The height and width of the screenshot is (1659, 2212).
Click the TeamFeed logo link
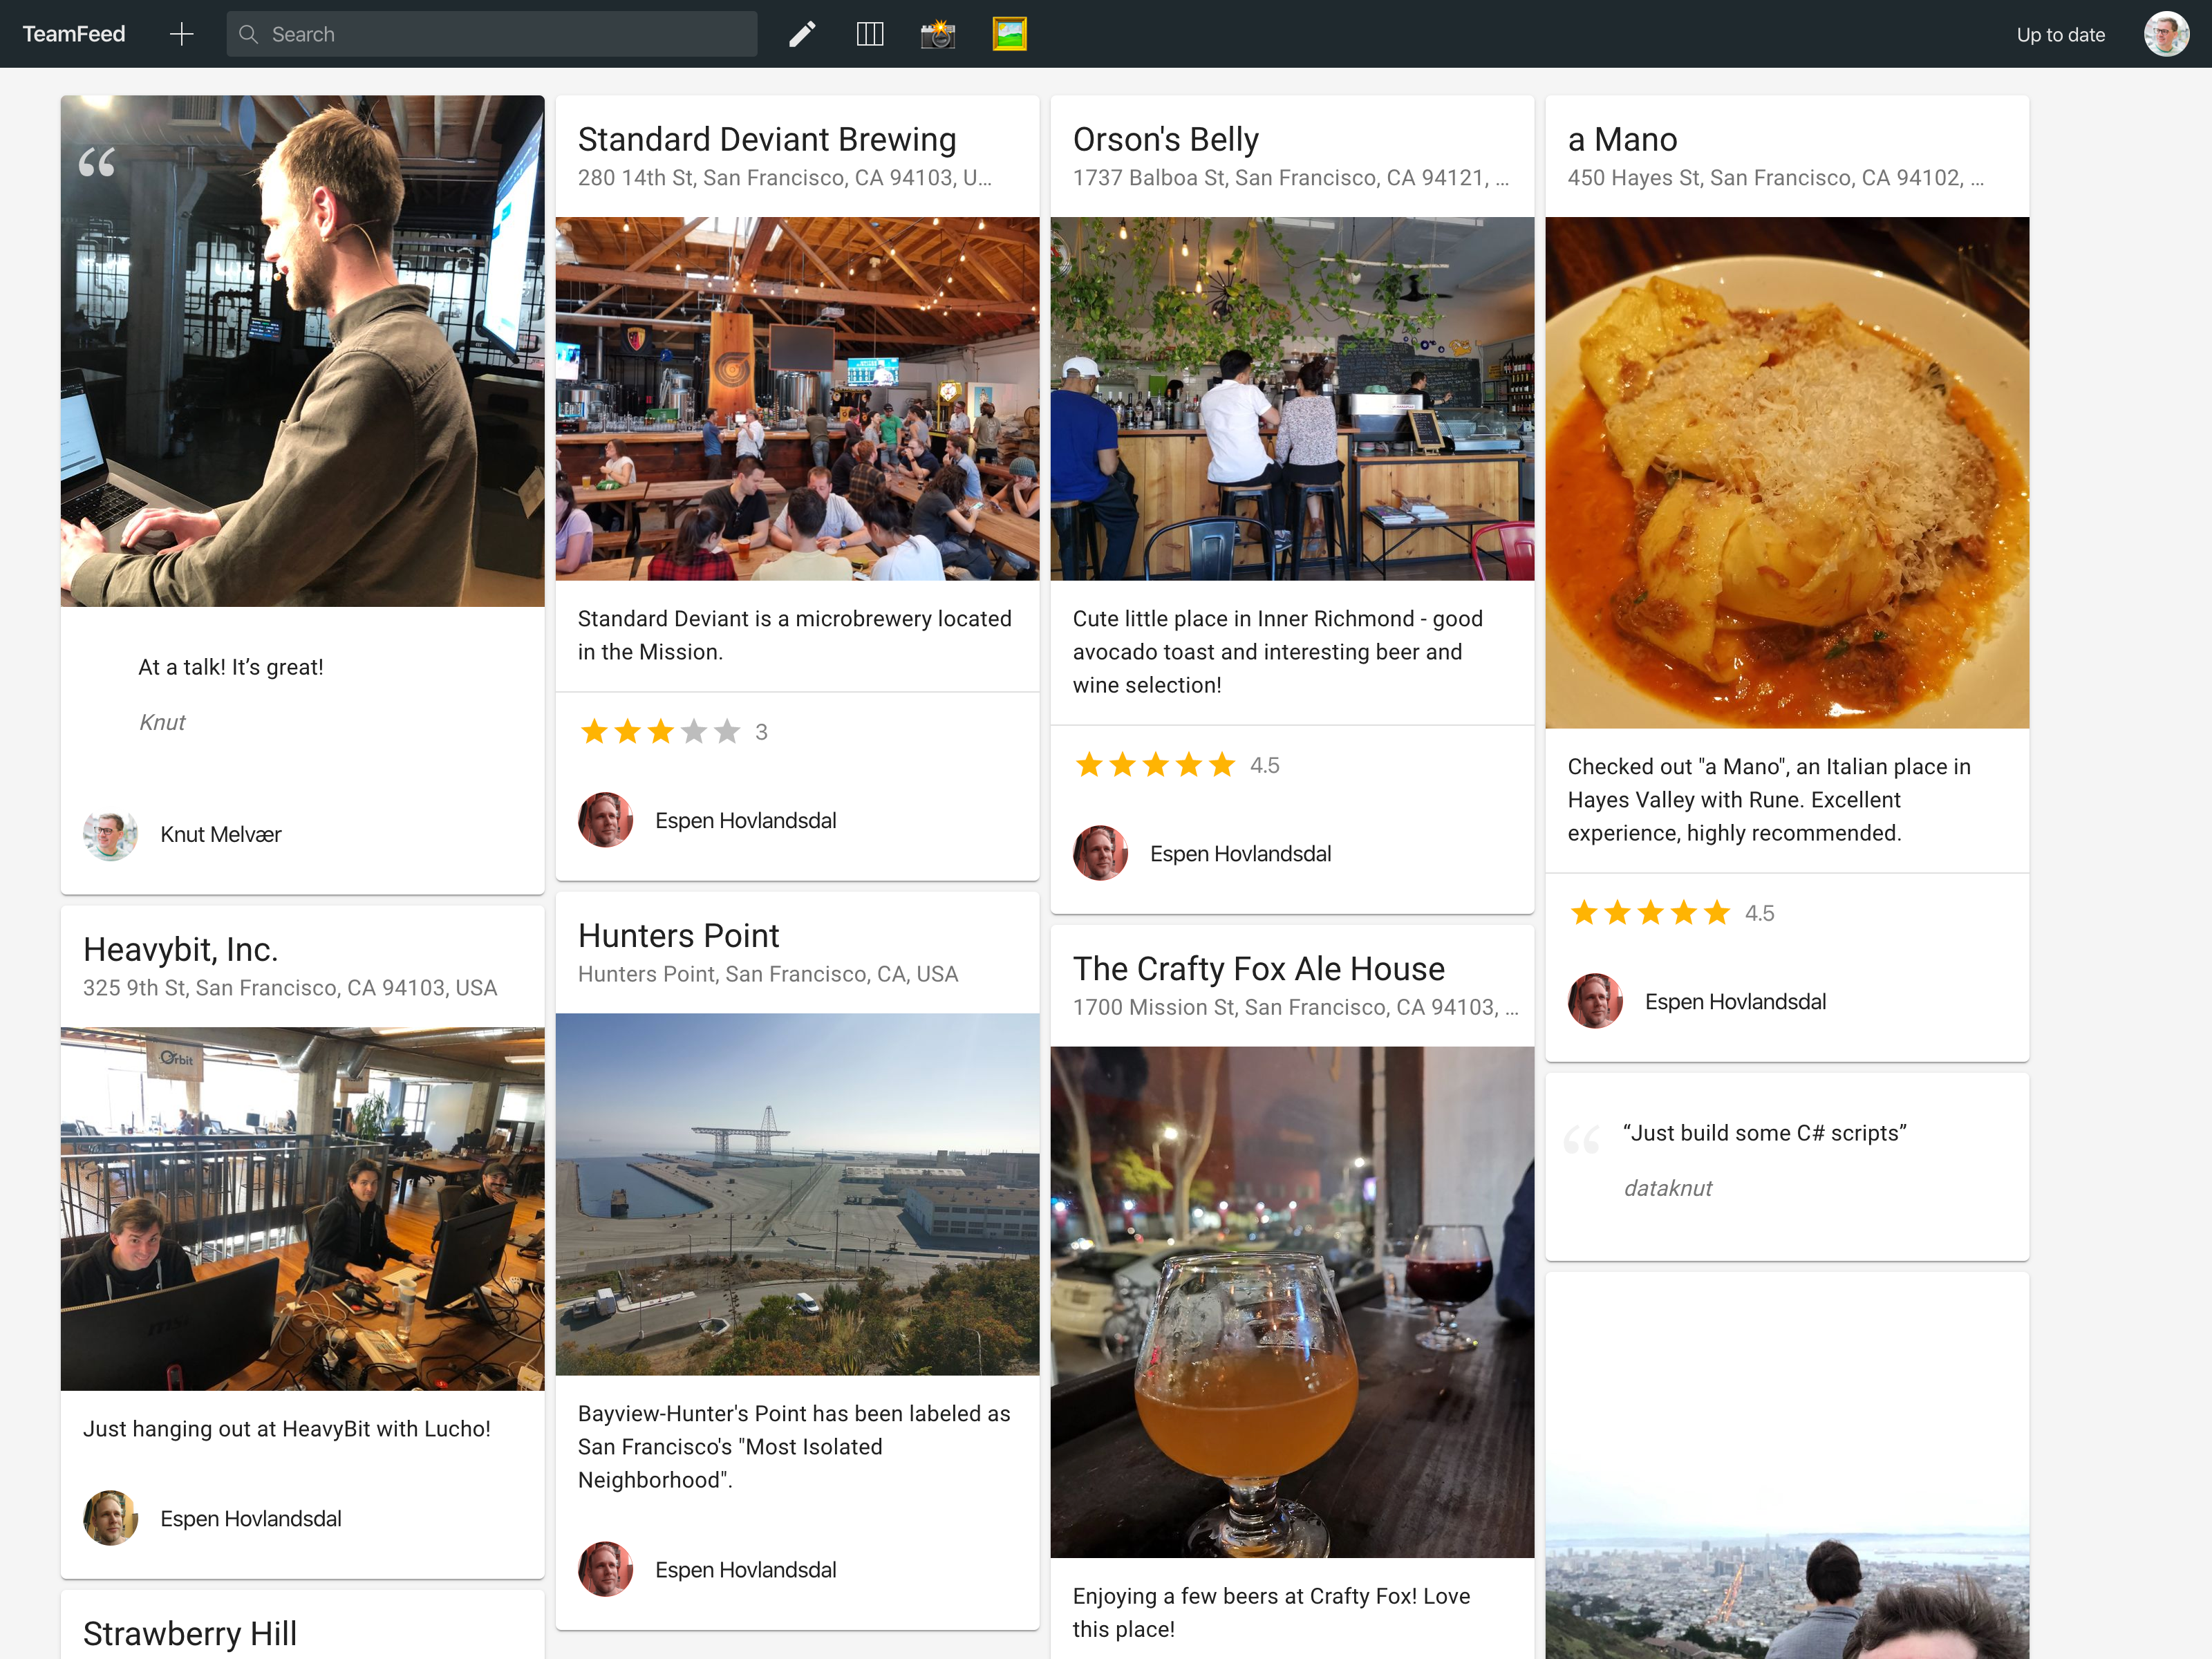74,34
